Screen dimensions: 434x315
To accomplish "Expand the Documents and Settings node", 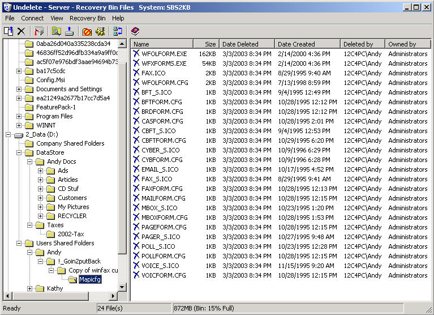I will coord(19,89).
